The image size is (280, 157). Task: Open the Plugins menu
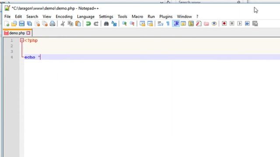(166, 17)
